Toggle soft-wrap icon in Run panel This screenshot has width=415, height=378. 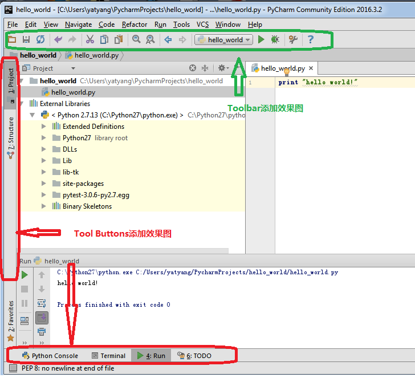point(42,303)
